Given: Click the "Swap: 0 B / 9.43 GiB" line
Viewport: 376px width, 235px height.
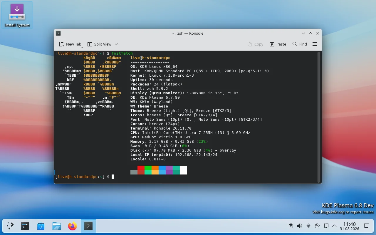Looking at the screenshot, I should pos(160,146).
